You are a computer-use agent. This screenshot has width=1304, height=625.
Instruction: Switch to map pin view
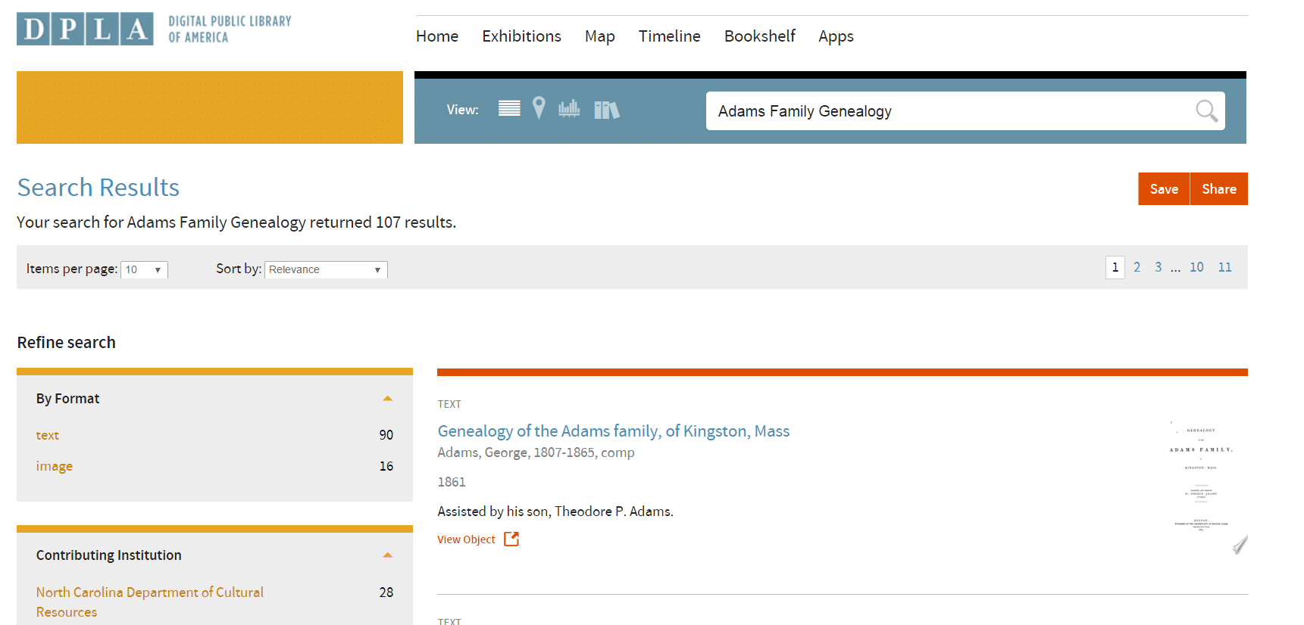tap(539, 109)
